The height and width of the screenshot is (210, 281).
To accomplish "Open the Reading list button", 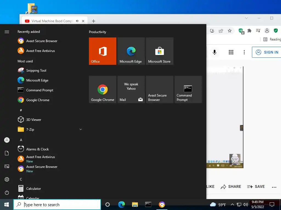I will tap(272, 39).
